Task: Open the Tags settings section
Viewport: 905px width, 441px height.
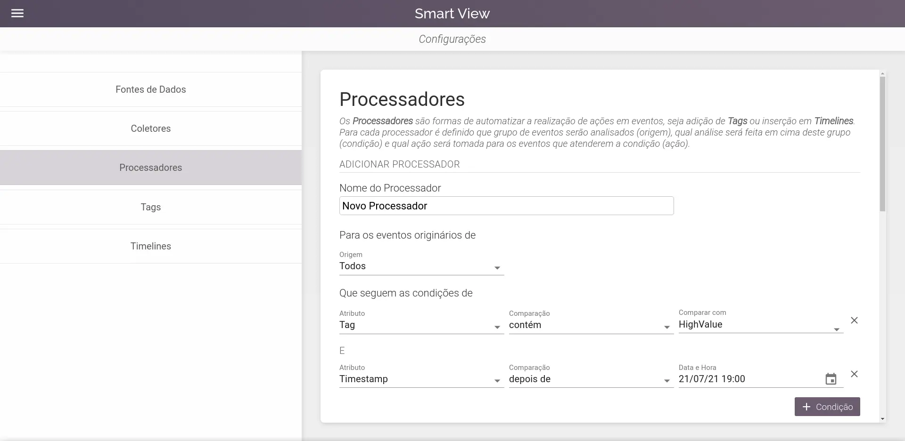Action: pos(150,207)
